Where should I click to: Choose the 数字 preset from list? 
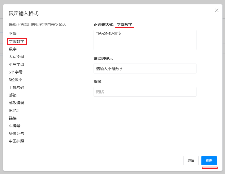pos(13,49)
